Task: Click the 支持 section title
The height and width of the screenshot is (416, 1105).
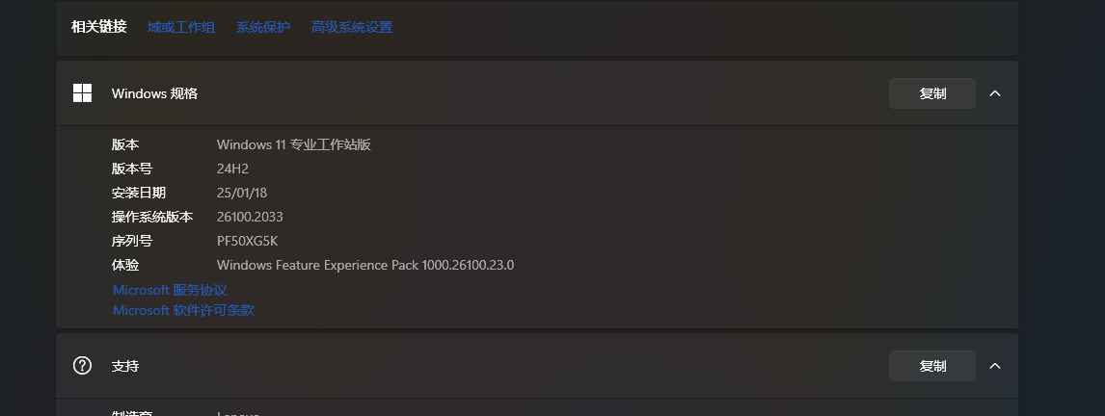Action: [x=124, y=366]
